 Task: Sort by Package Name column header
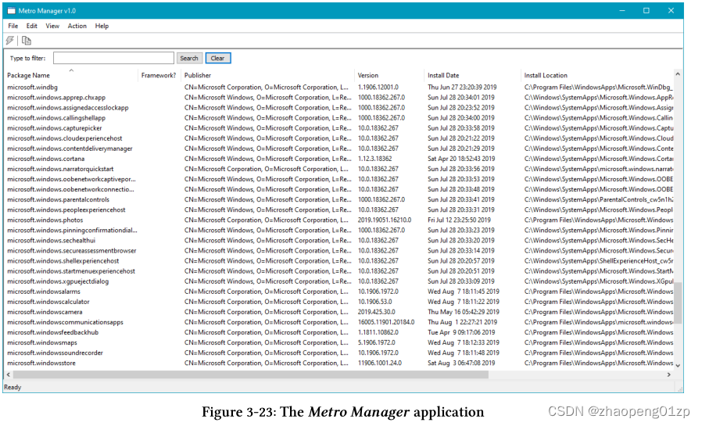click(x=71, y=75)
